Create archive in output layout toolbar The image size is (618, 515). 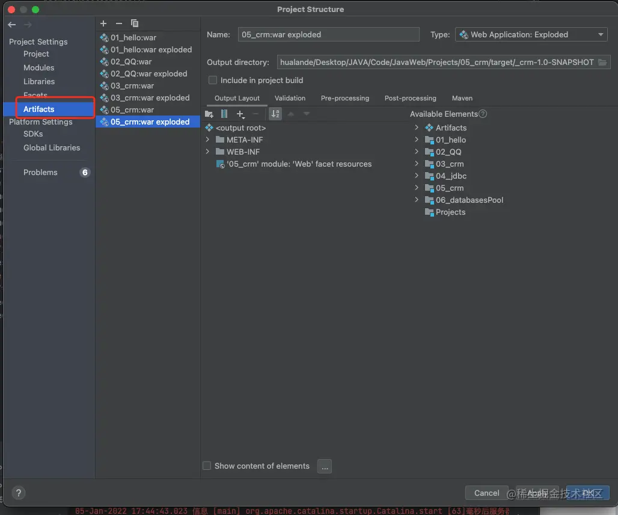click(x=224, y=114)
